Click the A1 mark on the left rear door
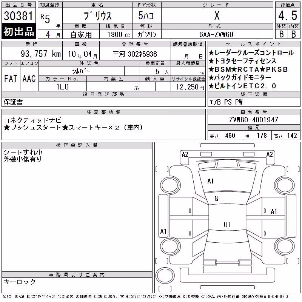The width and height of the screenshot is (302, 302). [x=163, y=231]
